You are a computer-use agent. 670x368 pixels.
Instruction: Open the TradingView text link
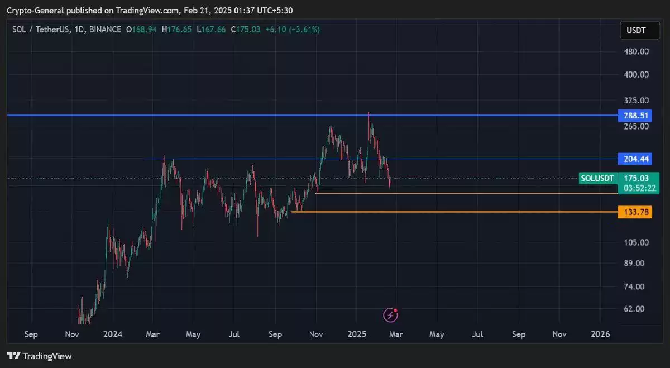[47, 356]
